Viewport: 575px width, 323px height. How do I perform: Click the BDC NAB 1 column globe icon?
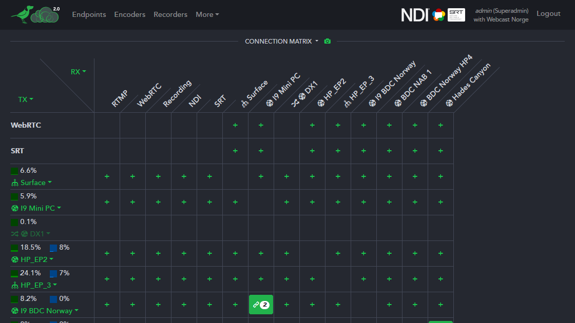pos(398,103)
